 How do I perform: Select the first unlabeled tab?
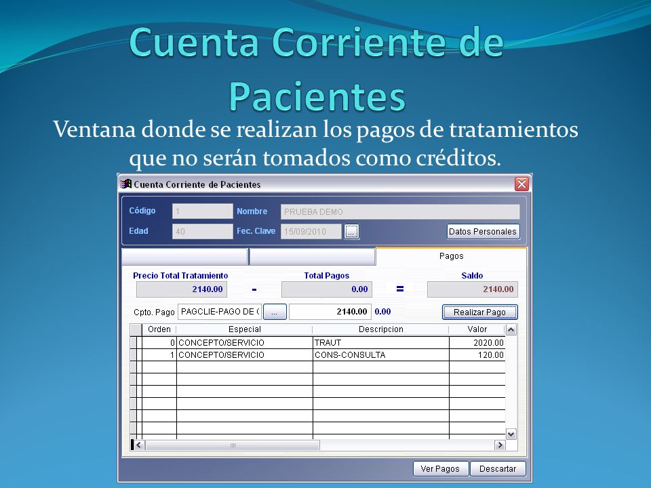184,257
